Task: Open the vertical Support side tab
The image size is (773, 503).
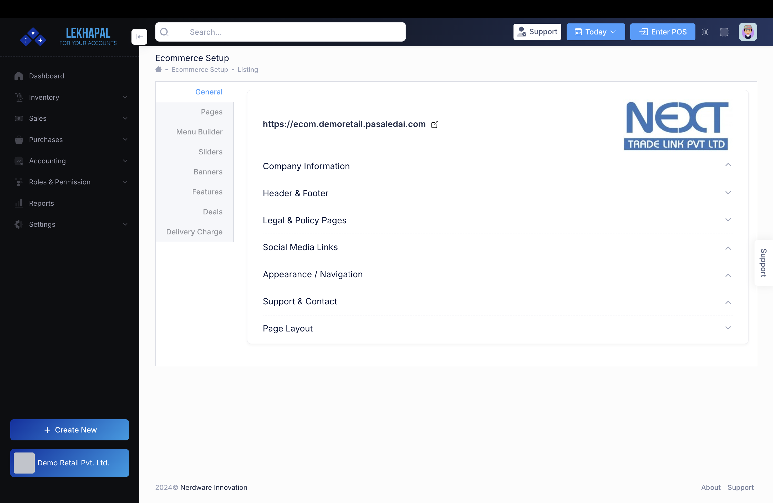Action: pyautogui.click(x=763, y=263)
